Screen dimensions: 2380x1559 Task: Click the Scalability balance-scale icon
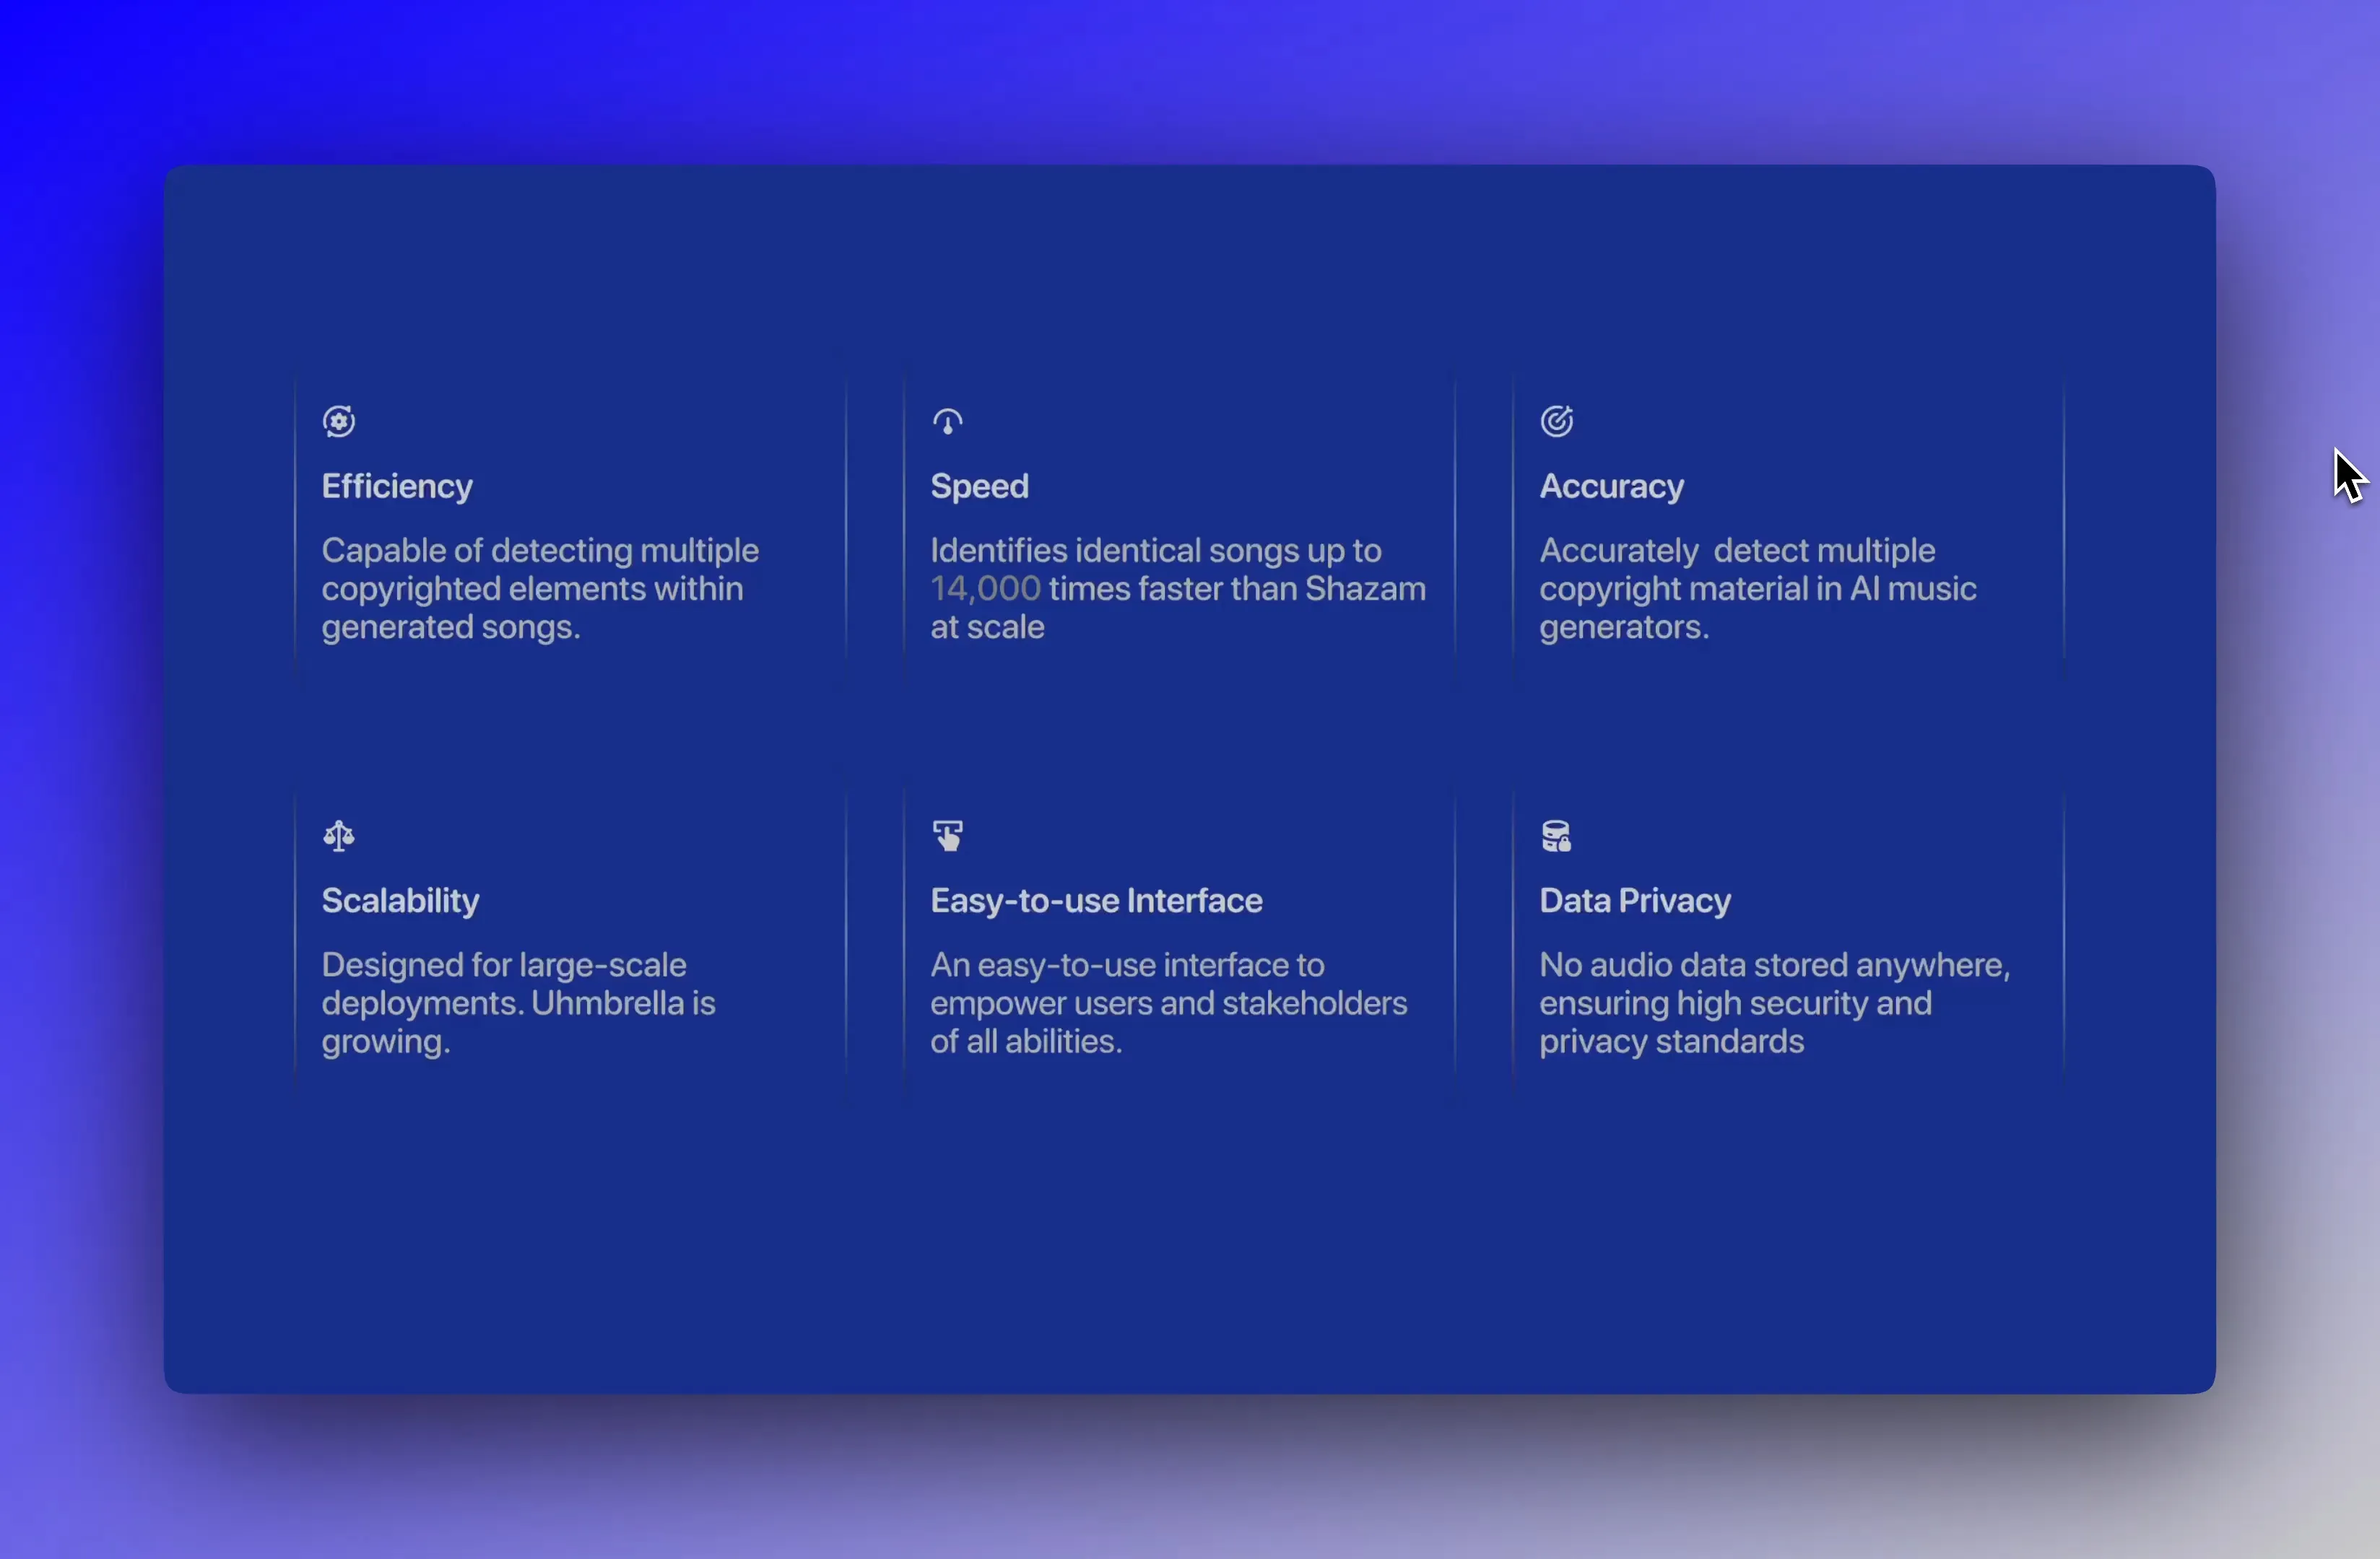point(339,836)
